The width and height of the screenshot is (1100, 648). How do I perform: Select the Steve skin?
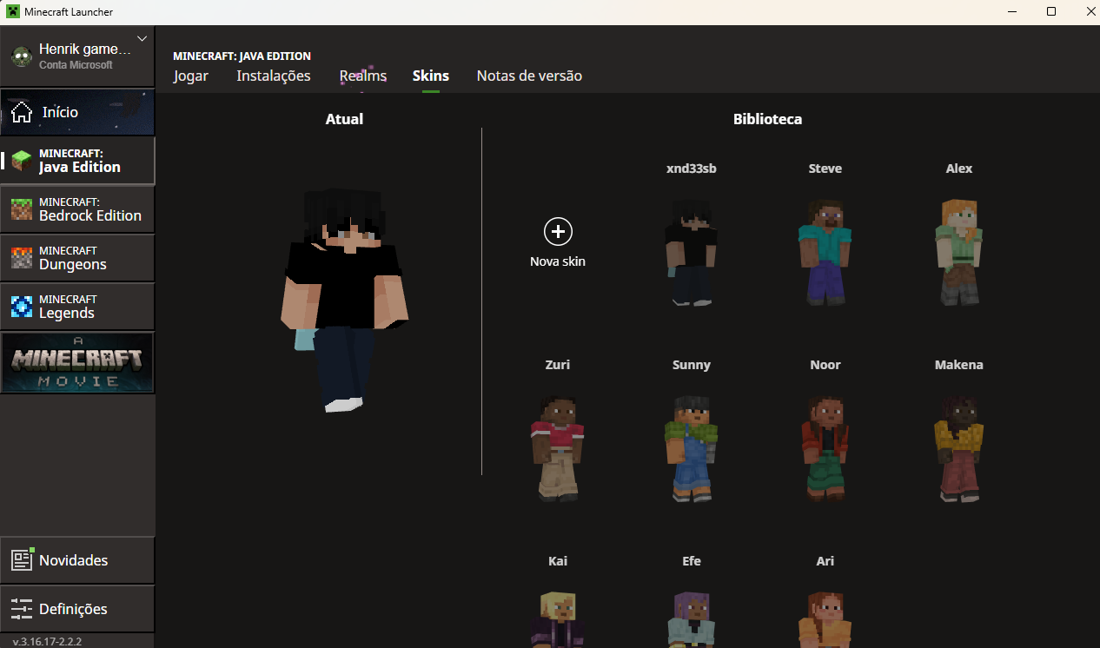click(825, 253)
